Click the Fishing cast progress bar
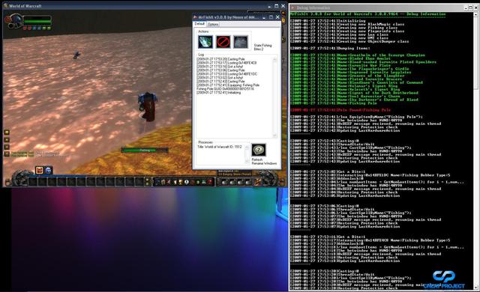This screenshot has height=292, width=480. point(145,150)
